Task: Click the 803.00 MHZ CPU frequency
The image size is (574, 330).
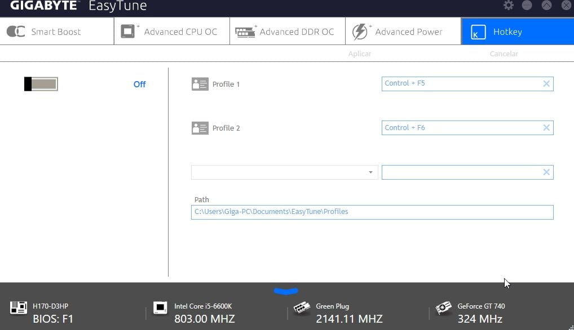Action: [x=205, y=319]
